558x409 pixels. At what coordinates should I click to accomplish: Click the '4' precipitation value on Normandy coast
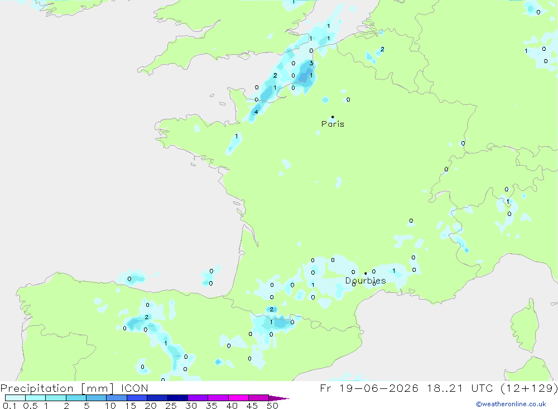(x=256, y=112)
